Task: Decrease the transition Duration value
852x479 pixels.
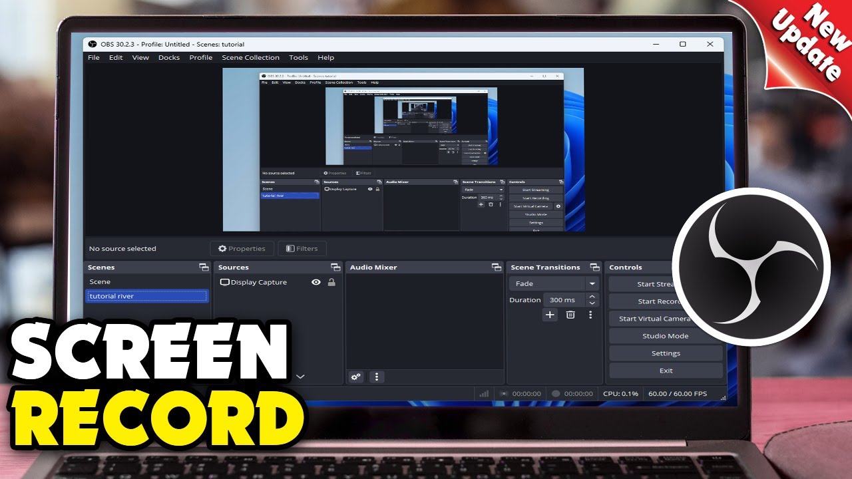Action: (x=592, y=303)
